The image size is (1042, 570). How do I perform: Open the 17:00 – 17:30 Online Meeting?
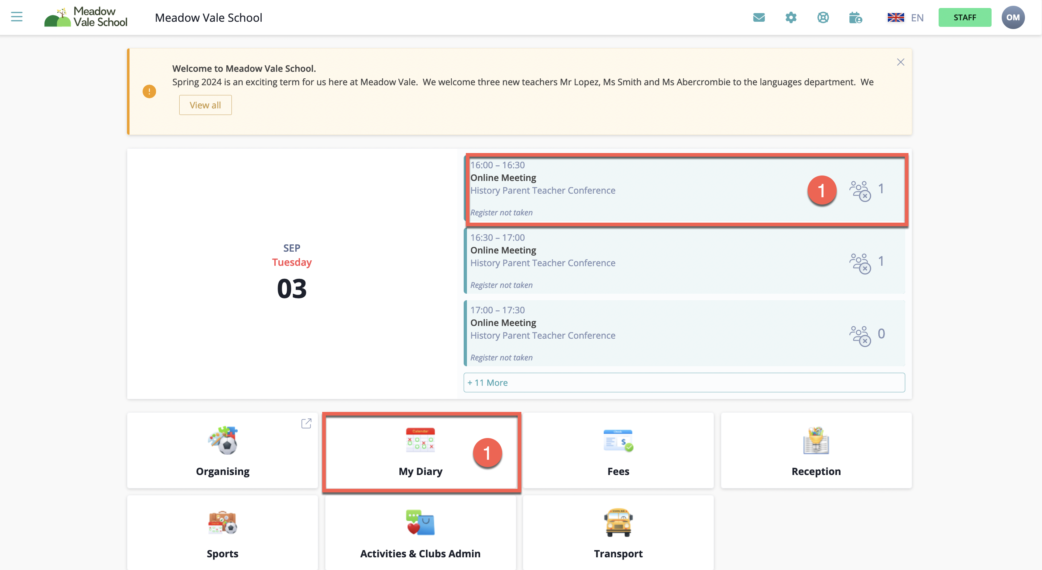click(x=684, y=334)
